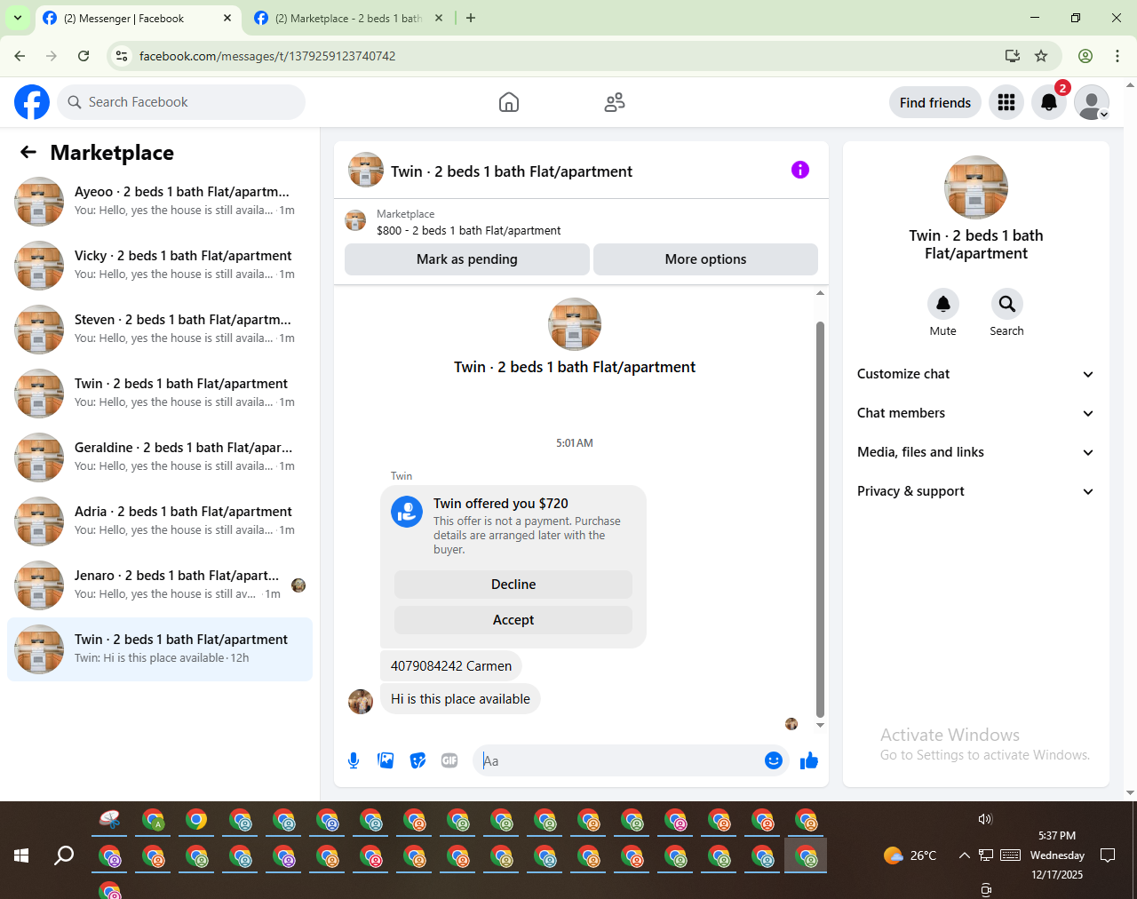1137x899 pixels.
Task: Open the volume speaker tray icon
Action: (x=985, y=819)
